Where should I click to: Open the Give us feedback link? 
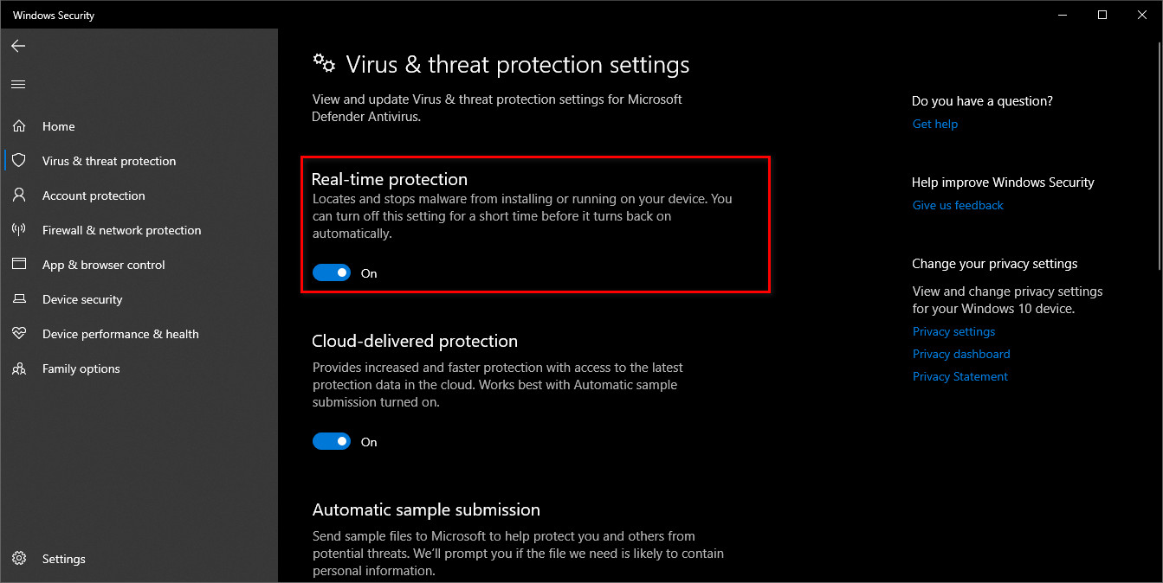click(958, 205)
